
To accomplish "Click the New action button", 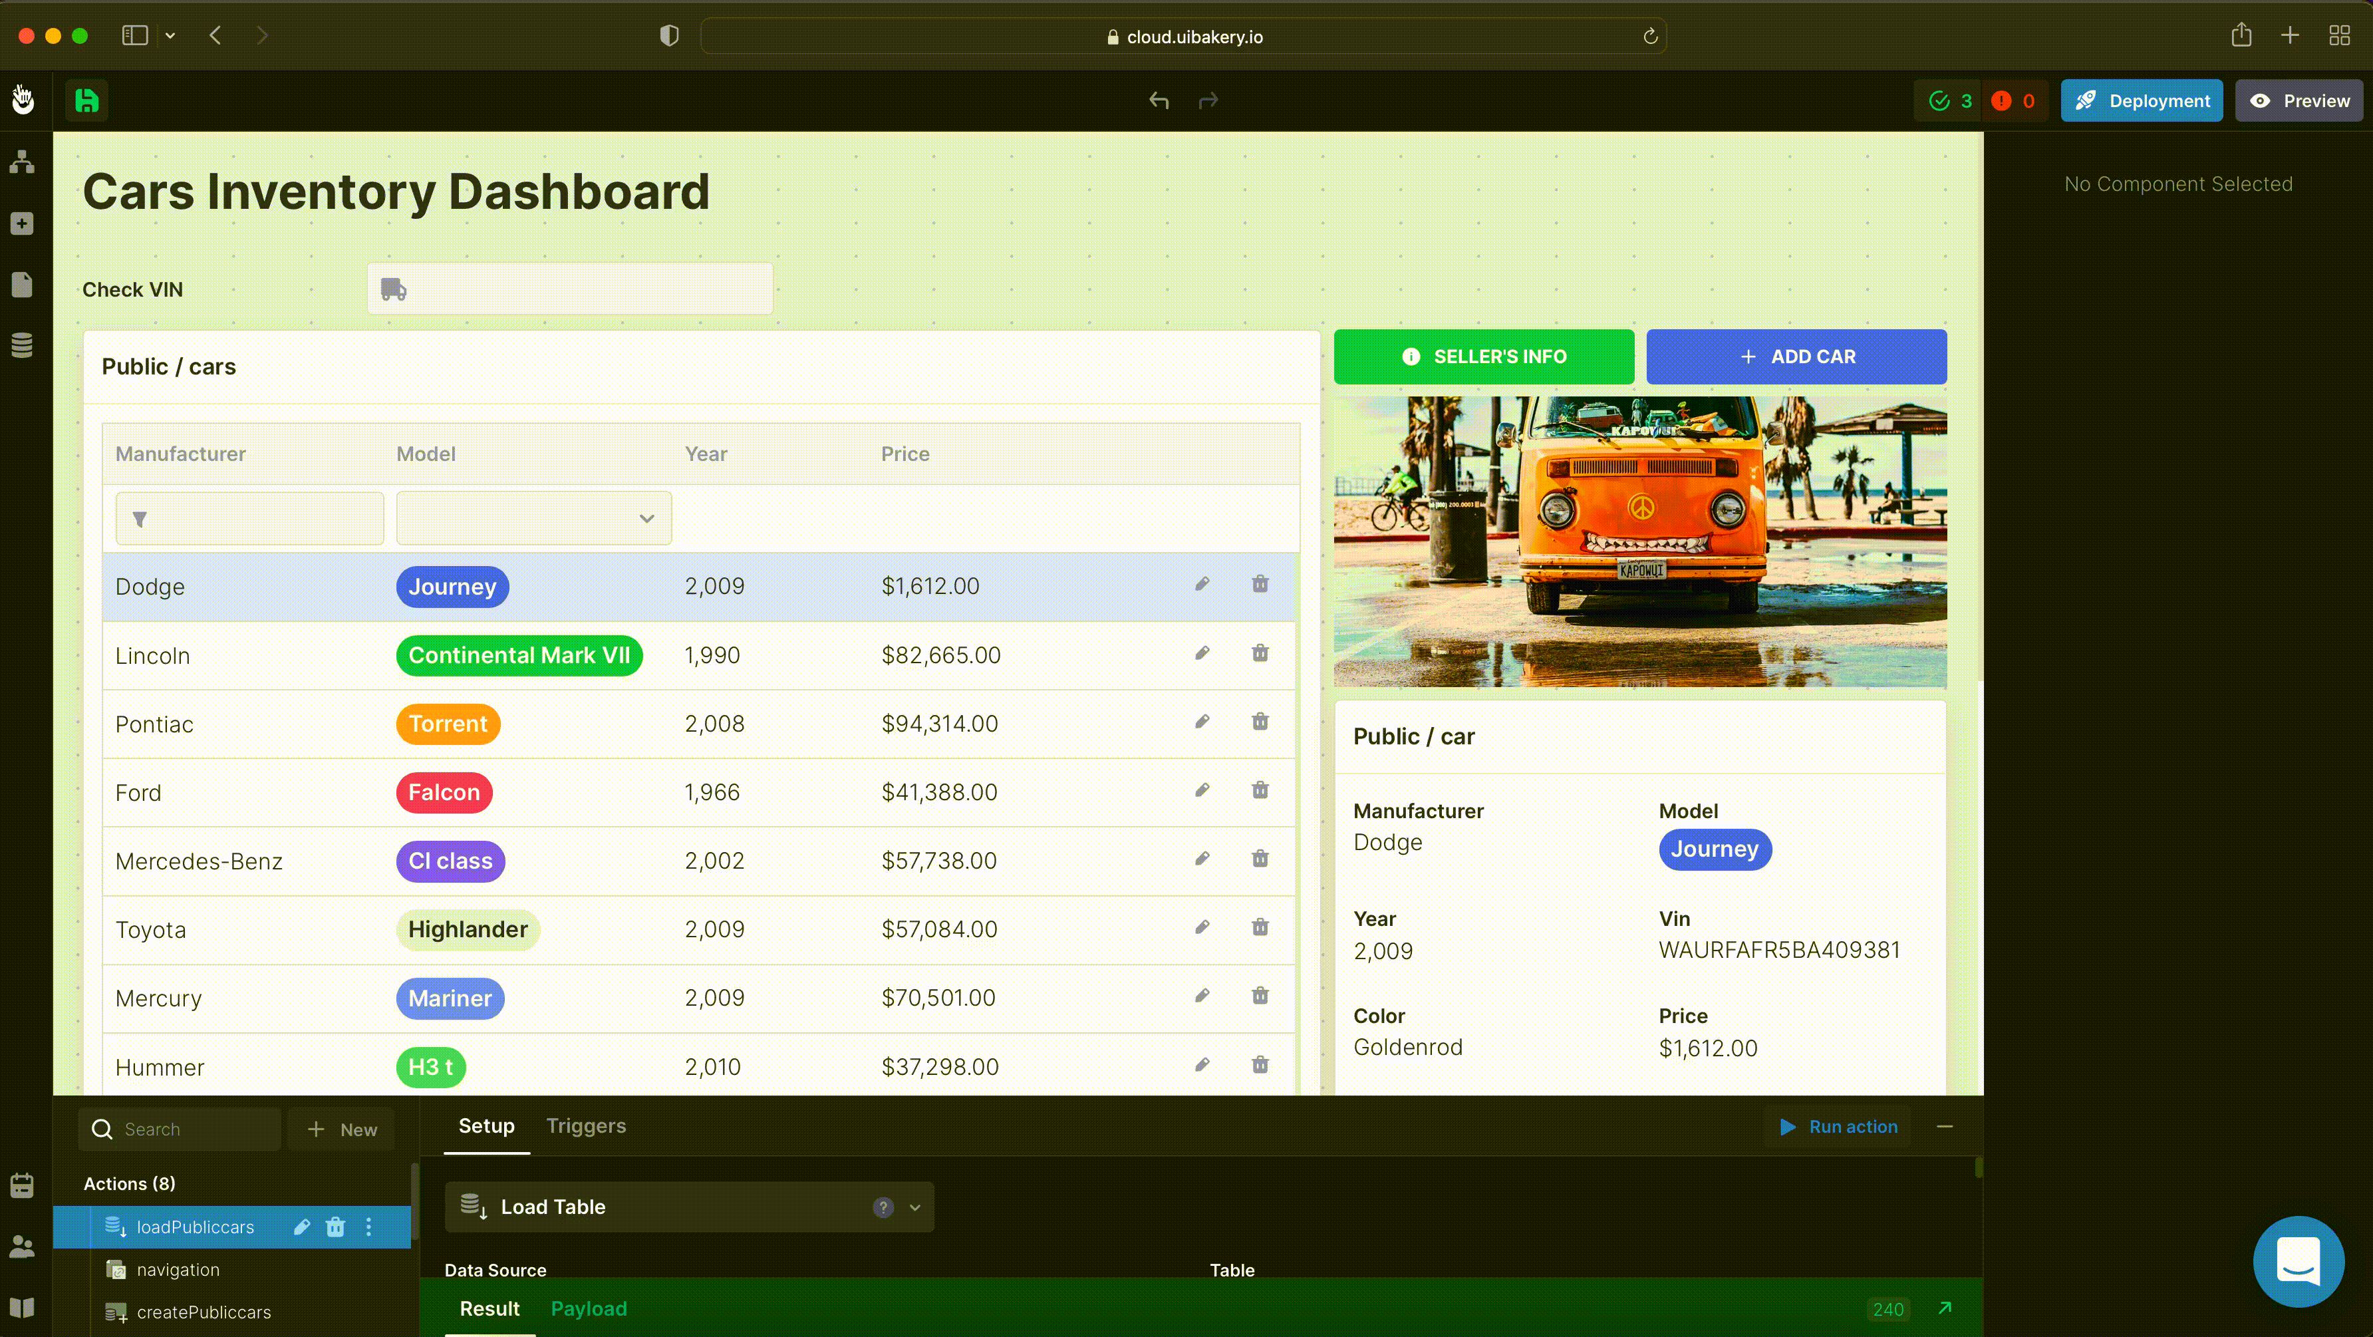I will (342, 1129).
